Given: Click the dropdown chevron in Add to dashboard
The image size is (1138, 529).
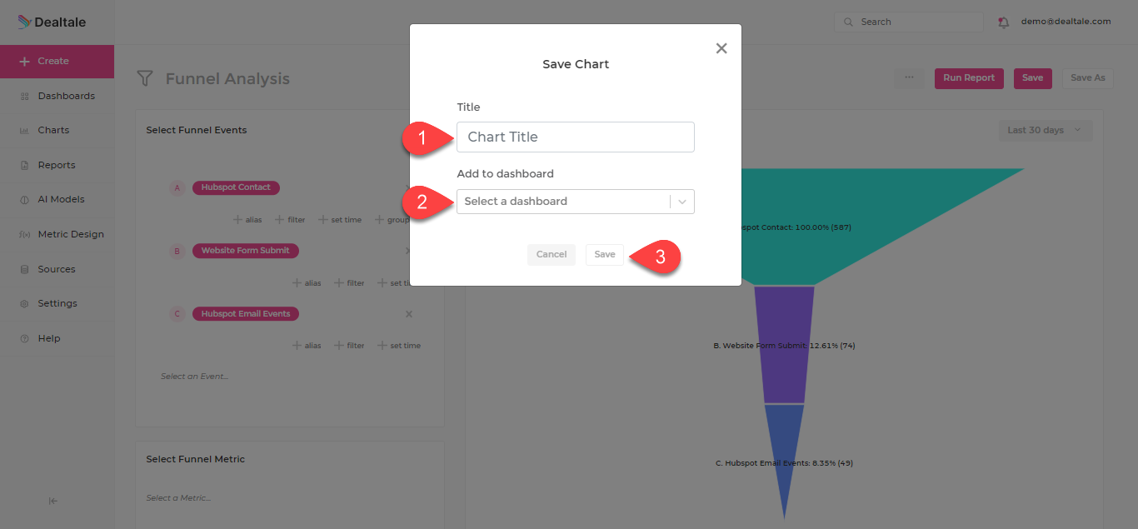Looking at the screenshot, I should point(682,202).
